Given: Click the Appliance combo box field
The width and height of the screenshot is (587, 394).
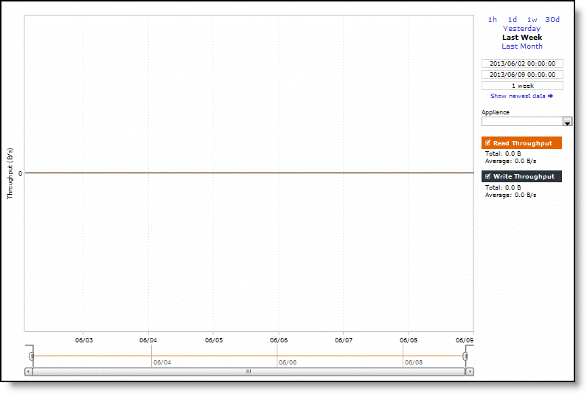Looking at the screenshot, I should tap(522, 122).
